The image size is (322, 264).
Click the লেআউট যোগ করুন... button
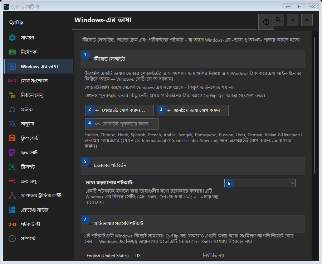click(x=119, y=110)
